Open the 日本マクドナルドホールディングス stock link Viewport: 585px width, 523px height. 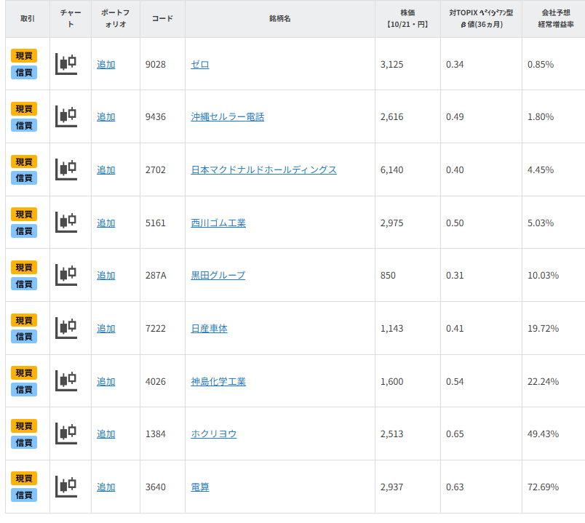pos(263,169)
